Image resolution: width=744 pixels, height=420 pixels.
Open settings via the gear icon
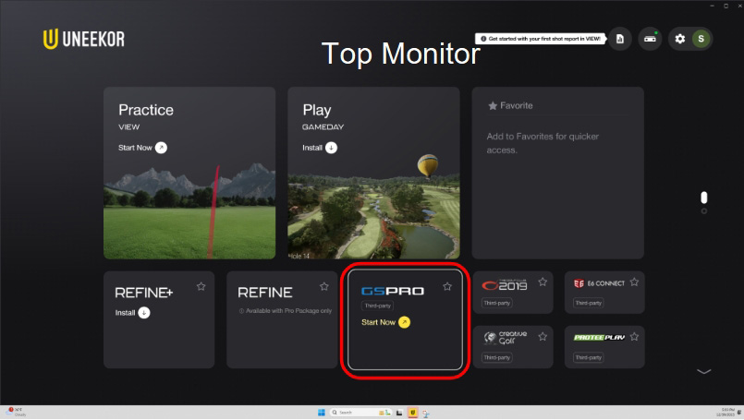pos(680,39)
